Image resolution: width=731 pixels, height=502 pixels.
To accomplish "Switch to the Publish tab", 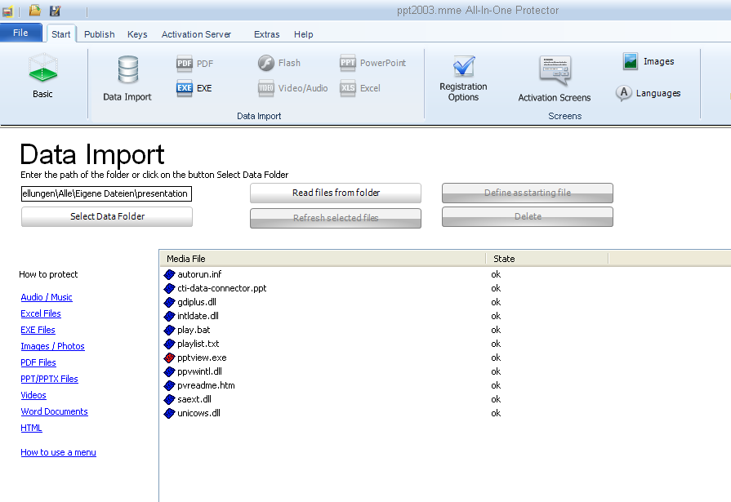I will [x=99, y=34].
